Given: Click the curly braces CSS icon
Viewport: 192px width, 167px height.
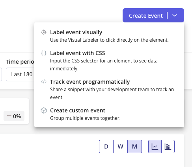Looking at the screenshot, I should (44, 53).
